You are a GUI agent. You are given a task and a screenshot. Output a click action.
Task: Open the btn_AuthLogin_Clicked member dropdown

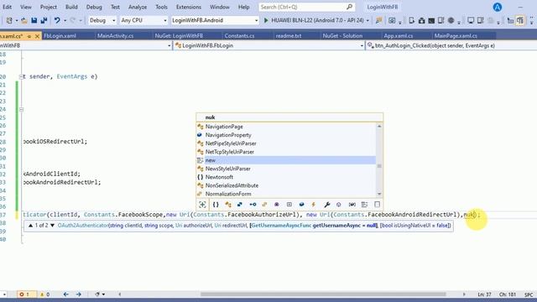451,45
